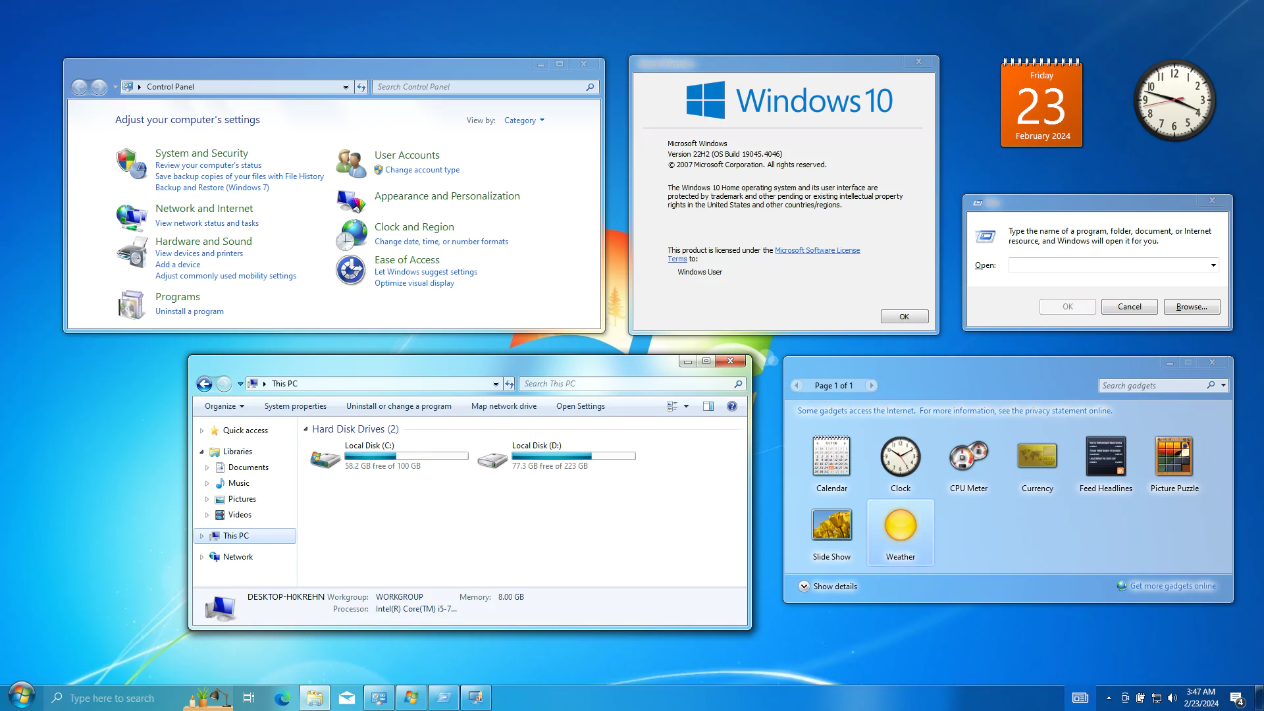Screen dimensions: 1264x711
Task: Click the Local Disk (C:) usage bar
Action: coord(406,456)
